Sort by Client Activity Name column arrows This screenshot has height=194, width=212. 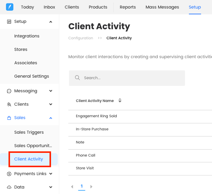[x=120, y=101]
